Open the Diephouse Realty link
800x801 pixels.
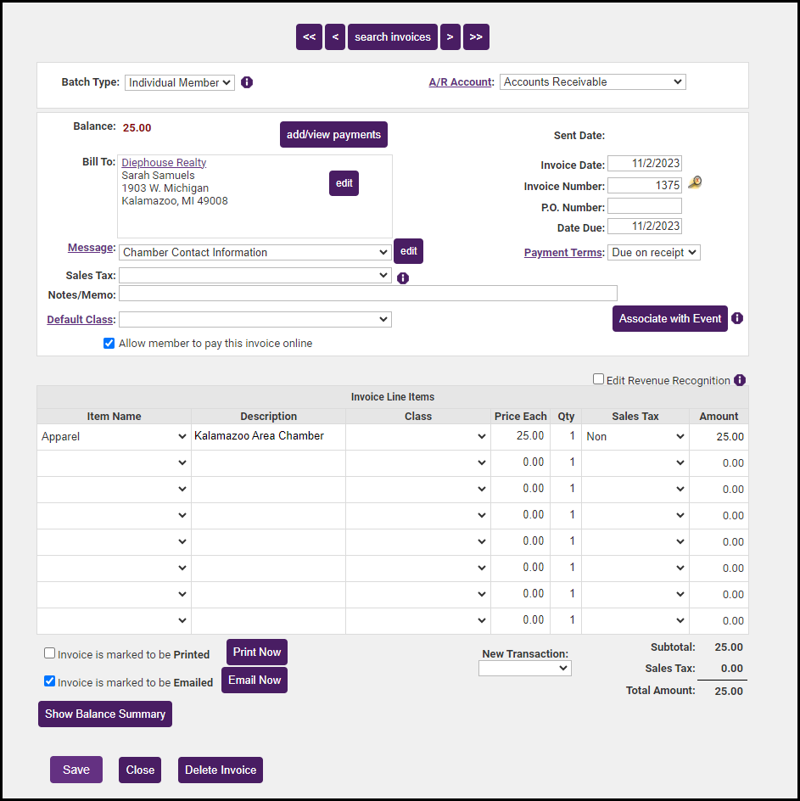click(164, 162)
